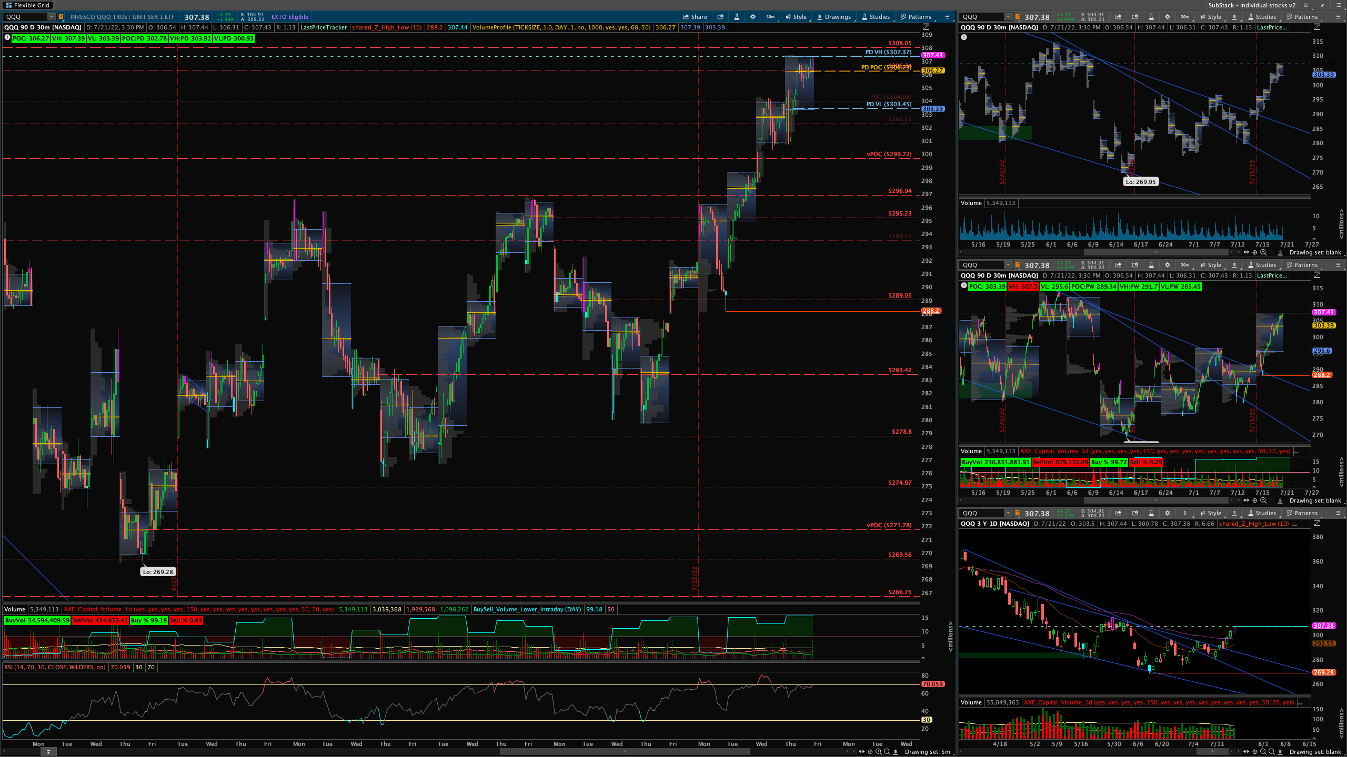This screenshot has width=1347, height=757.
Task: Click the grid customize icon near SubStack
Action: click(1305, 5)
